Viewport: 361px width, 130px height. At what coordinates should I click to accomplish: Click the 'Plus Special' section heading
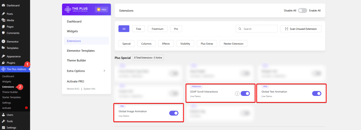[x=123, y=58]
